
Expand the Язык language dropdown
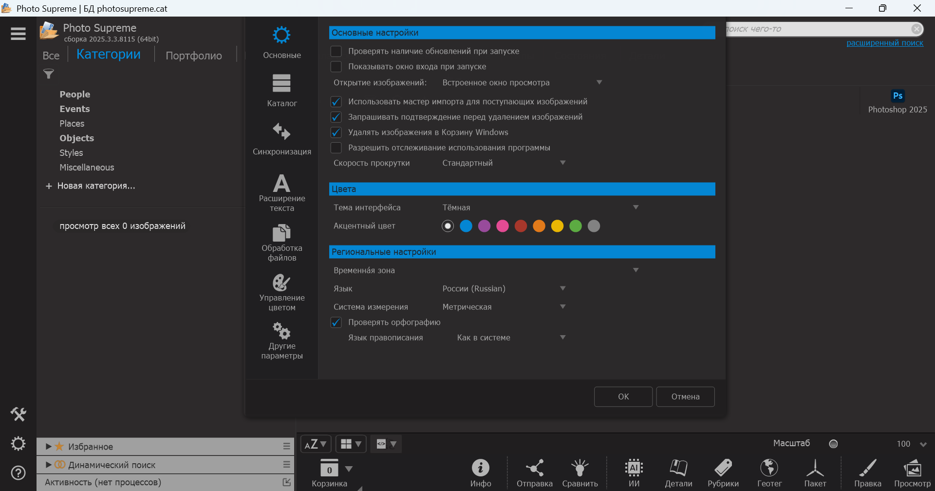pos(504,289)
